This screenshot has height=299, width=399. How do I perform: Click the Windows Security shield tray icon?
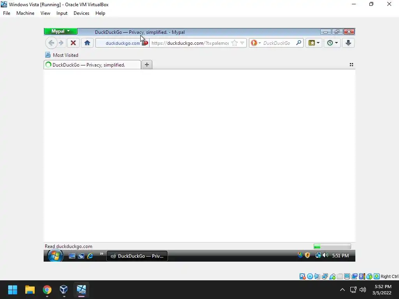click(x=307, y=255)
